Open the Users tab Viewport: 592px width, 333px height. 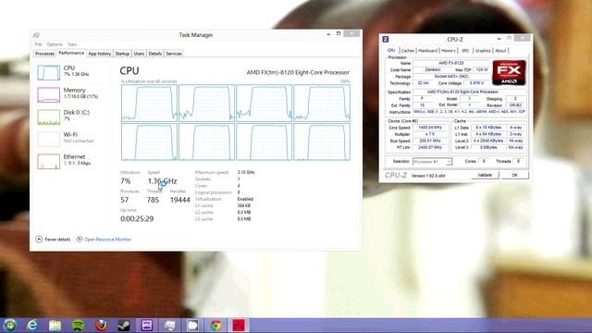point(139,54)
